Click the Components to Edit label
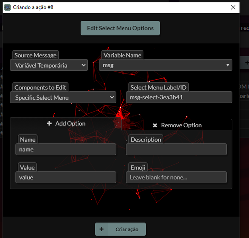 click(x=40, y=88)
